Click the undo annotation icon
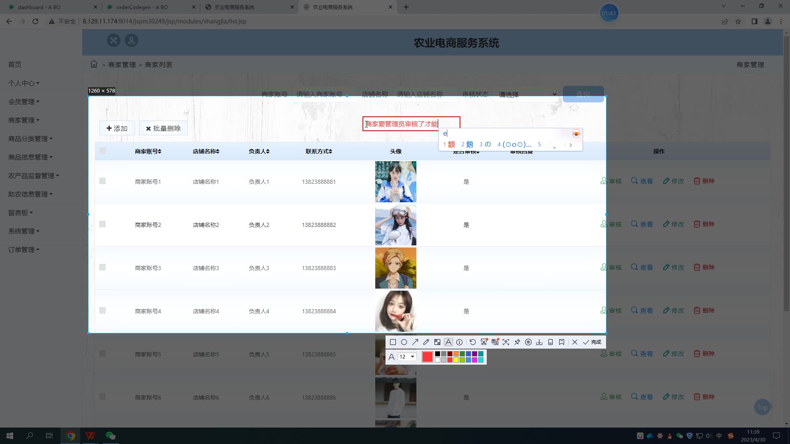Viewport: 790px width, 444px height. tap(472, 342)
